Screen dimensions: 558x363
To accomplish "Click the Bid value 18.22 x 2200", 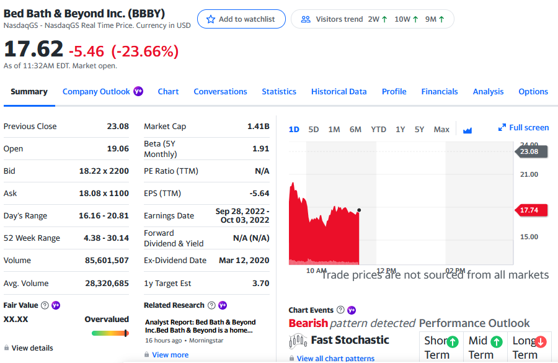I will pyautogui.click(x=104, y=171).
